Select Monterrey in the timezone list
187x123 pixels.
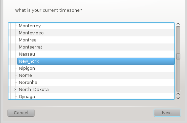[x=30, y=26]
